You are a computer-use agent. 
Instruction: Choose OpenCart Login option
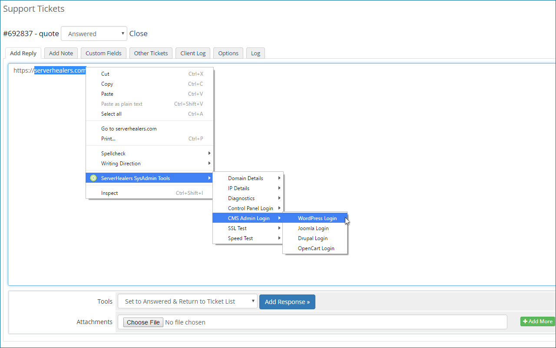pos(315,248)
